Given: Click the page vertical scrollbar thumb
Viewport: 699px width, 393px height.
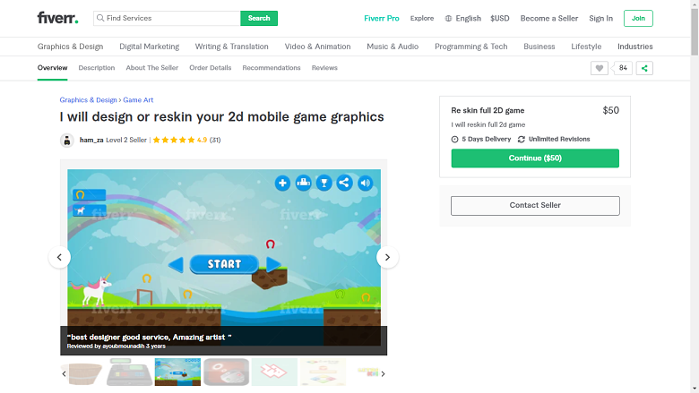Looking at the screenshot, I should 695,31.
